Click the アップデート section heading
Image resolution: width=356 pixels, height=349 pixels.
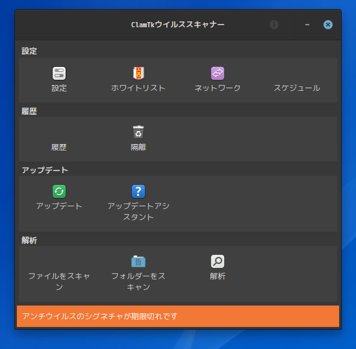(45, 170)
